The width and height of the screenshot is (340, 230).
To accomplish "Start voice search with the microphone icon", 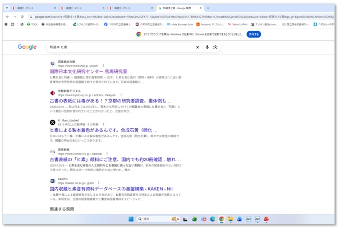I will (207, 47).
